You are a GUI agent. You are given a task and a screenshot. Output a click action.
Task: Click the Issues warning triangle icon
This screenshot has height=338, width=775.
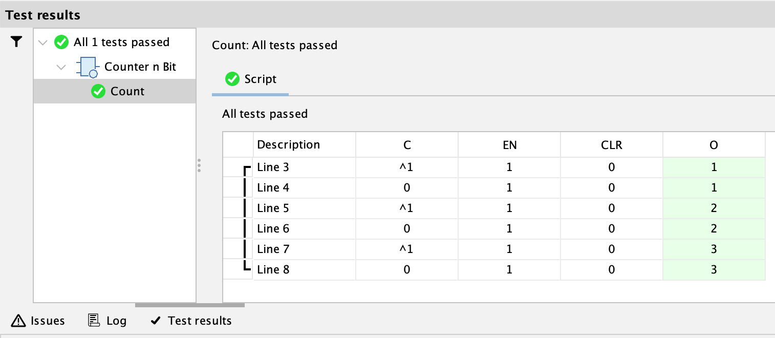(x=18, y=321)
